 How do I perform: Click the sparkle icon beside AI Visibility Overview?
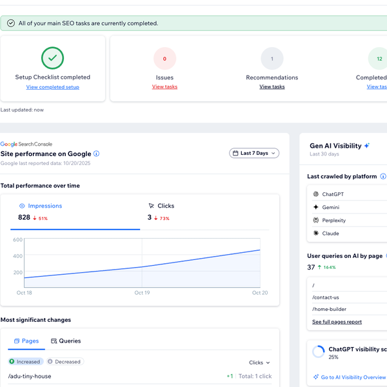coord(316,377)
